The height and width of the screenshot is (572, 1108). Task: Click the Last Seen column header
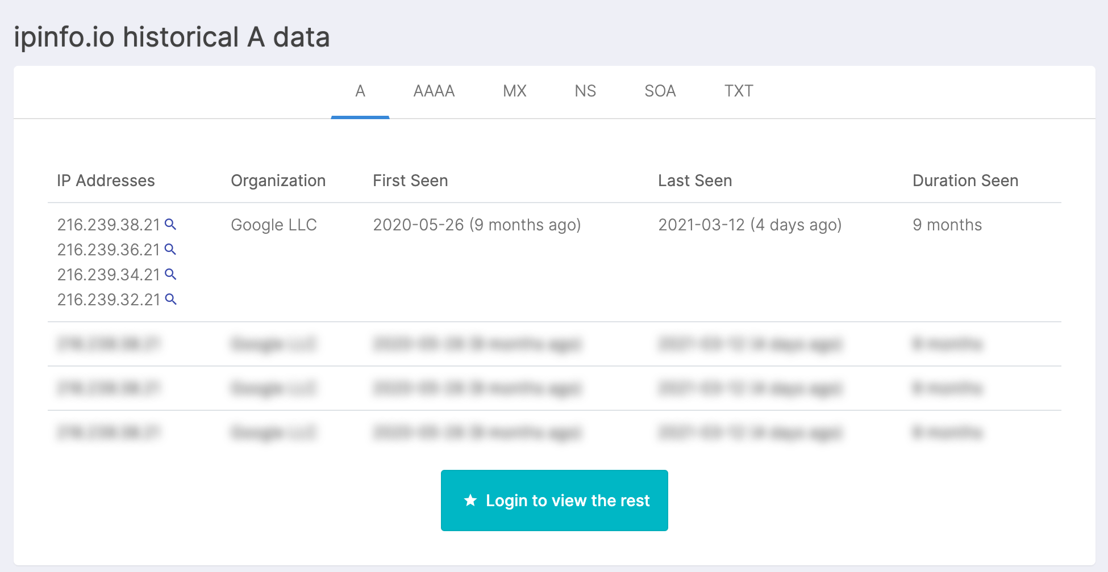(695, 180)
